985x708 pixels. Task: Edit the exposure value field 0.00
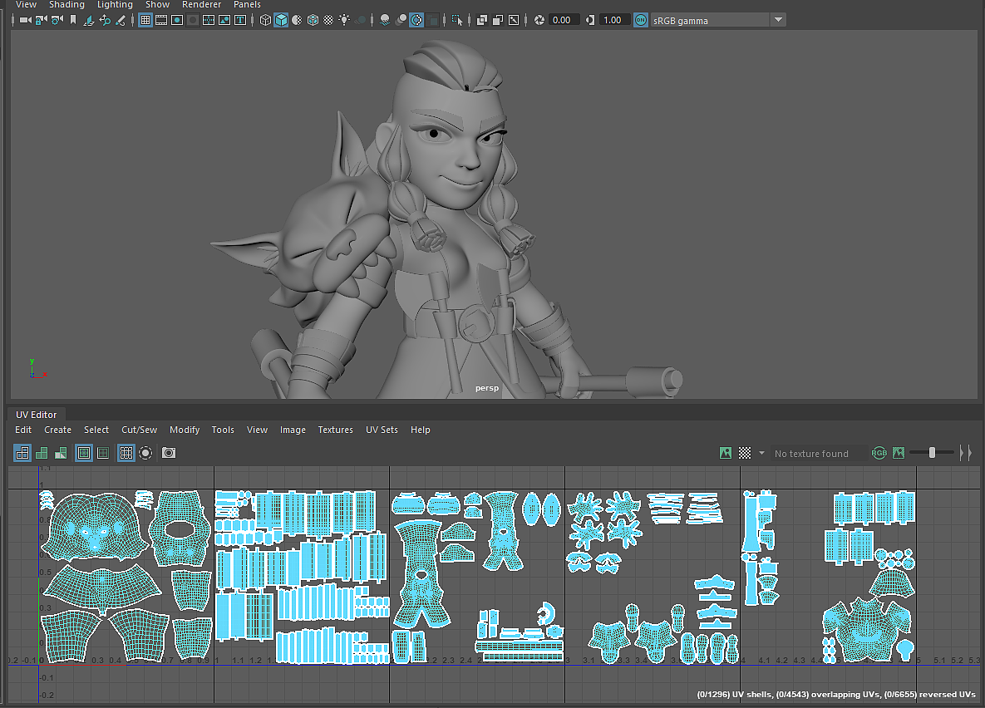point(564,20)
